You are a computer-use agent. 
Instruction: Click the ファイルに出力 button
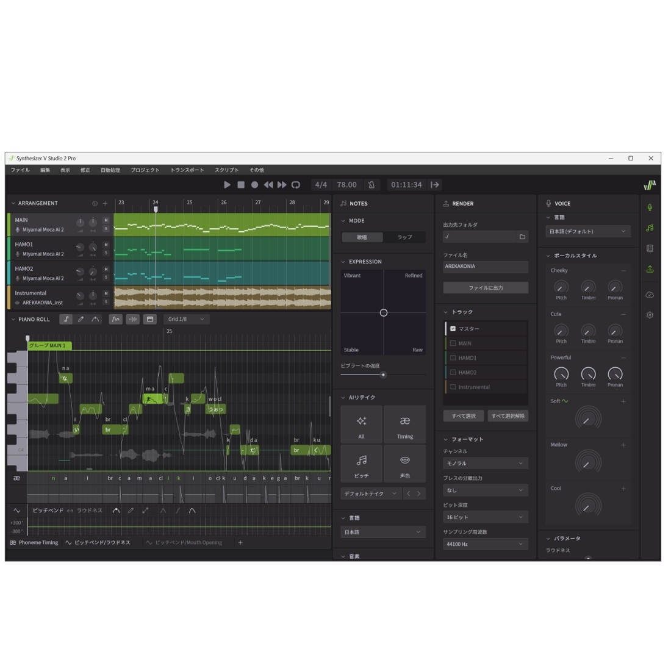(x=486, y=288)
